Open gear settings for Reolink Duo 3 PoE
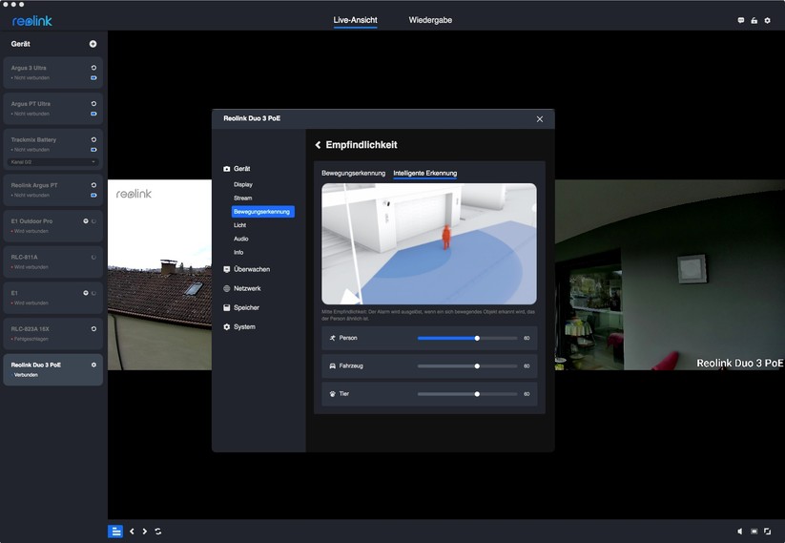The image size is (785, 543). [93, 365]
